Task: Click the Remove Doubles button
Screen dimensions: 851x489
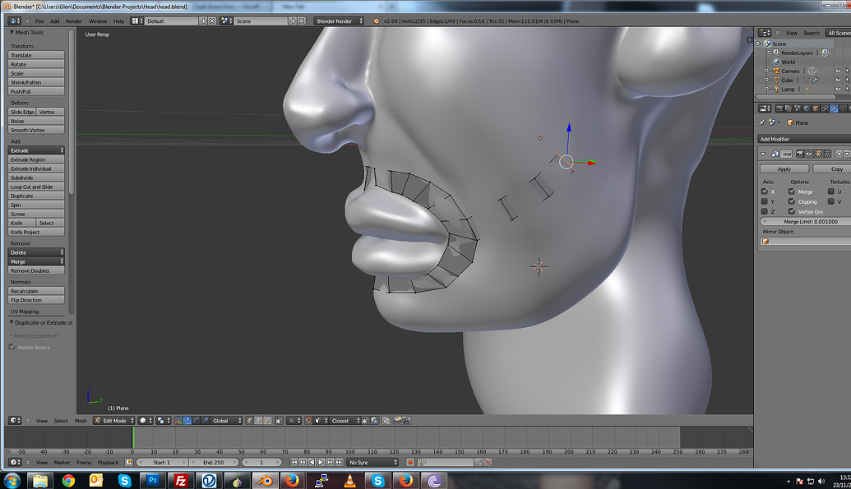Action: (x=36, y=271)
